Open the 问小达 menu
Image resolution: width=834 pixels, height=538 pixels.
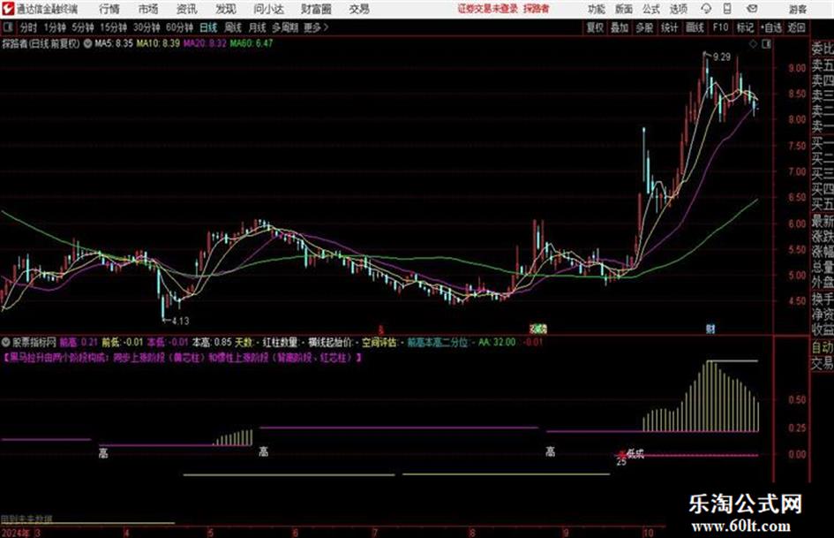pos(268,9)
